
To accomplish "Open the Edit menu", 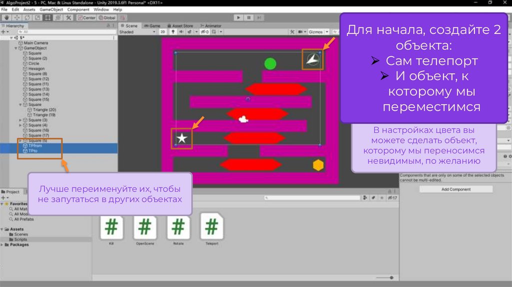I will [15, 9].
